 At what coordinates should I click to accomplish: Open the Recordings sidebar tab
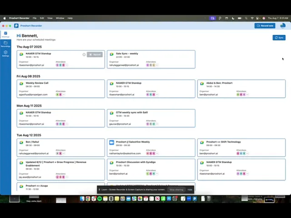5,44
